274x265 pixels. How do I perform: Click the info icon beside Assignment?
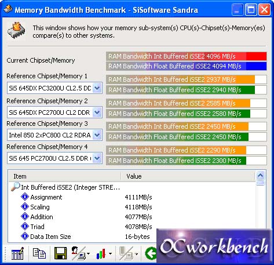[25, 197]
